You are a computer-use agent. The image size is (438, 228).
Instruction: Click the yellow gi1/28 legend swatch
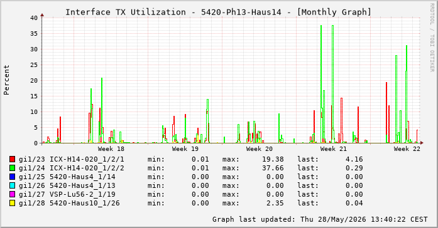point(12,203)
